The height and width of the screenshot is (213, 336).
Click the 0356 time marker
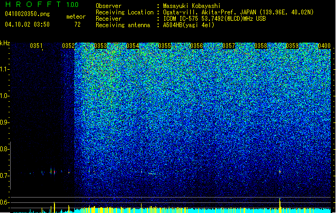pyautogui.click(x=197, y=46)
